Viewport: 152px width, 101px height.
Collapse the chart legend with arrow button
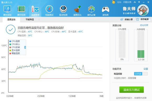tap(25, 47)
